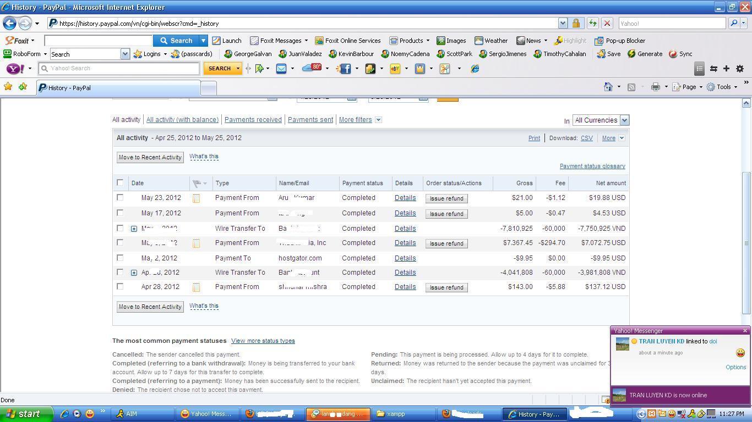Viewport: 752px width, 422px height.
Task: Open the address bar URL history dropdown
Action: [563, 23]
